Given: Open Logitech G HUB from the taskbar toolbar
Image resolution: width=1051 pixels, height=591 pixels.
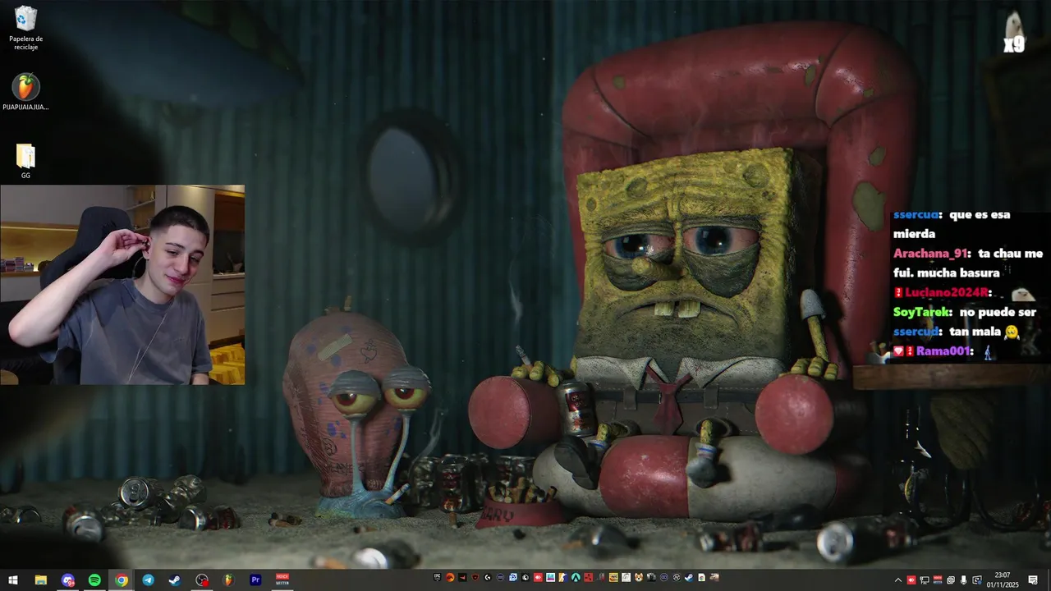Looking at the screenshot, I should point(487,578).
